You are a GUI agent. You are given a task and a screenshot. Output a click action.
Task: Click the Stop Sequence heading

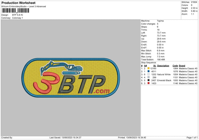(149, 63)
